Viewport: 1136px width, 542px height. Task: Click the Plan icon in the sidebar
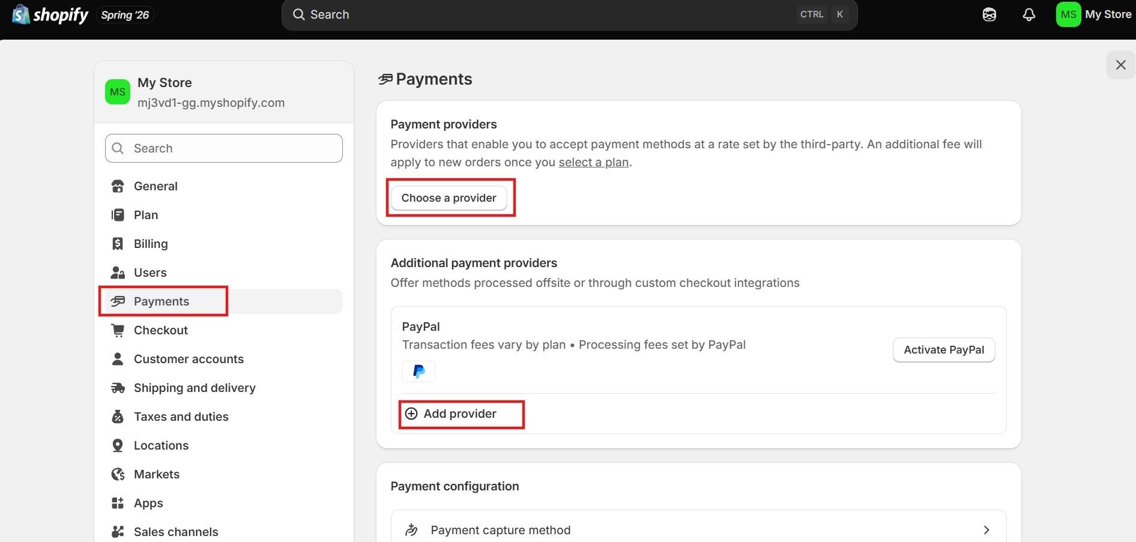[118, 215]
